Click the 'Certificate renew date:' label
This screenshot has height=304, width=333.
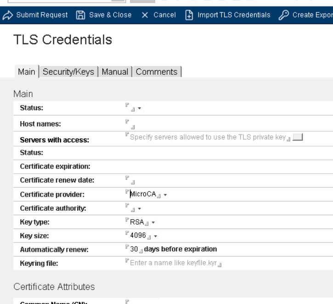pos(57,180)
